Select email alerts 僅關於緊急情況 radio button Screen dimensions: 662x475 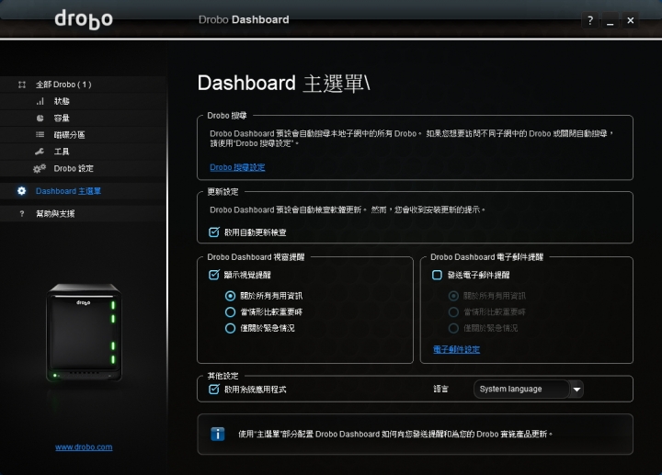click(x=453, y=328)
